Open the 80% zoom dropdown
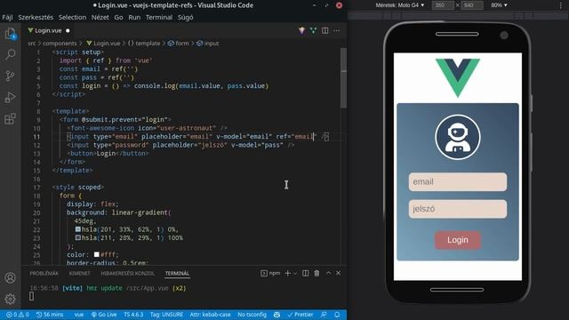The image size is (569, 320). [x=499, y=5]
